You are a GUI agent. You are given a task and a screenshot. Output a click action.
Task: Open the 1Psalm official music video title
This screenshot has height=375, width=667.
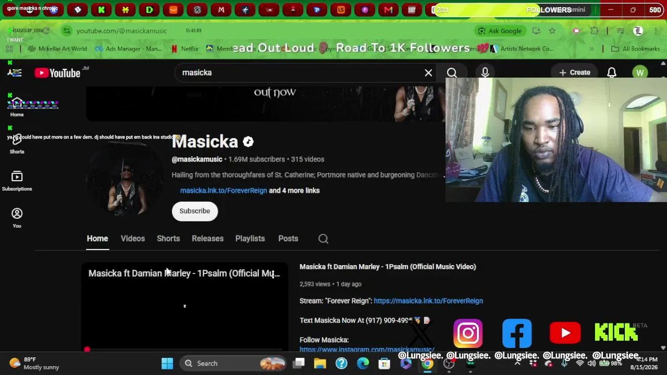[x=388, y=267]
